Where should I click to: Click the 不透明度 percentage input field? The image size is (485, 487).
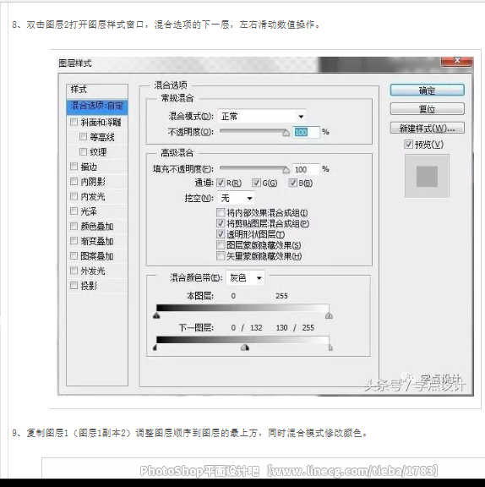pyautogui.click(x=305, y=132)
